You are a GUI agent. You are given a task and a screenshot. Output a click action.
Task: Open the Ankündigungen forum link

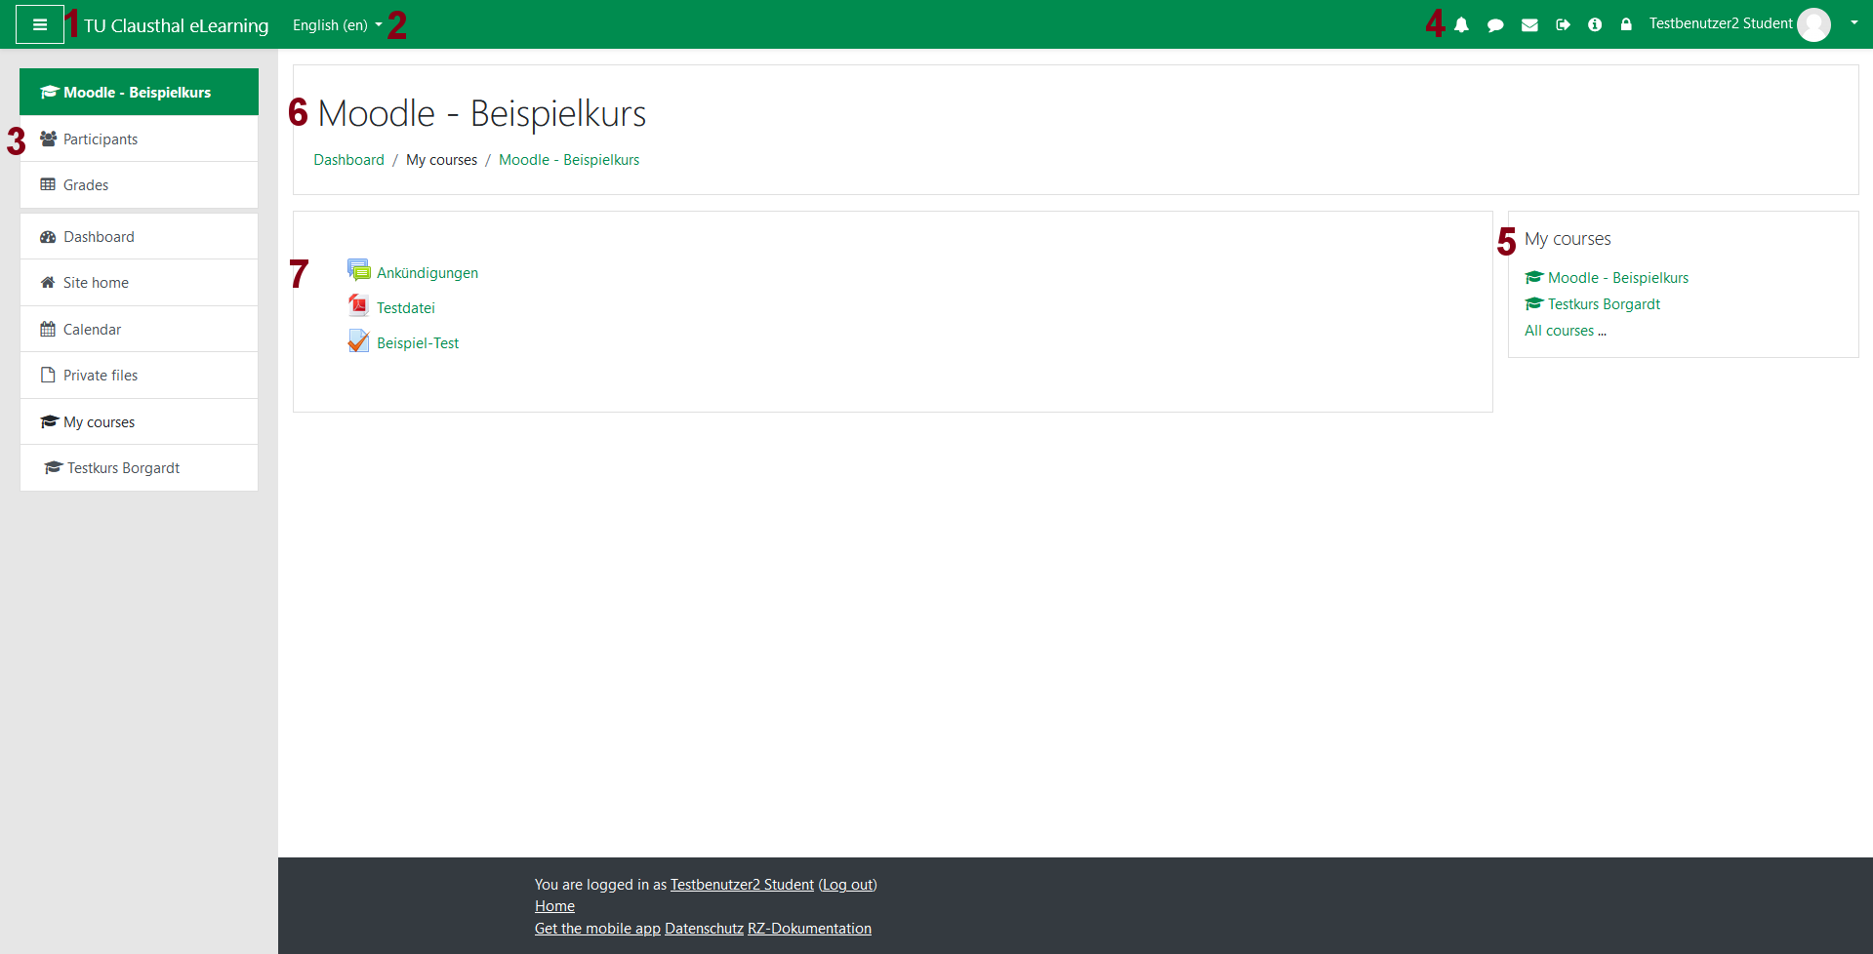427,273
